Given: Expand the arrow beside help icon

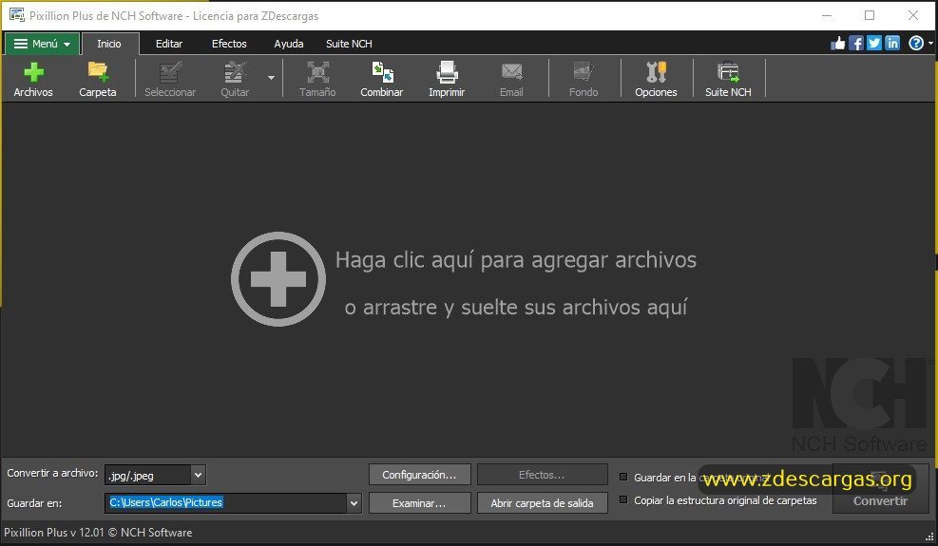Looking at the screenshot, I should click(x=930, y=43).
